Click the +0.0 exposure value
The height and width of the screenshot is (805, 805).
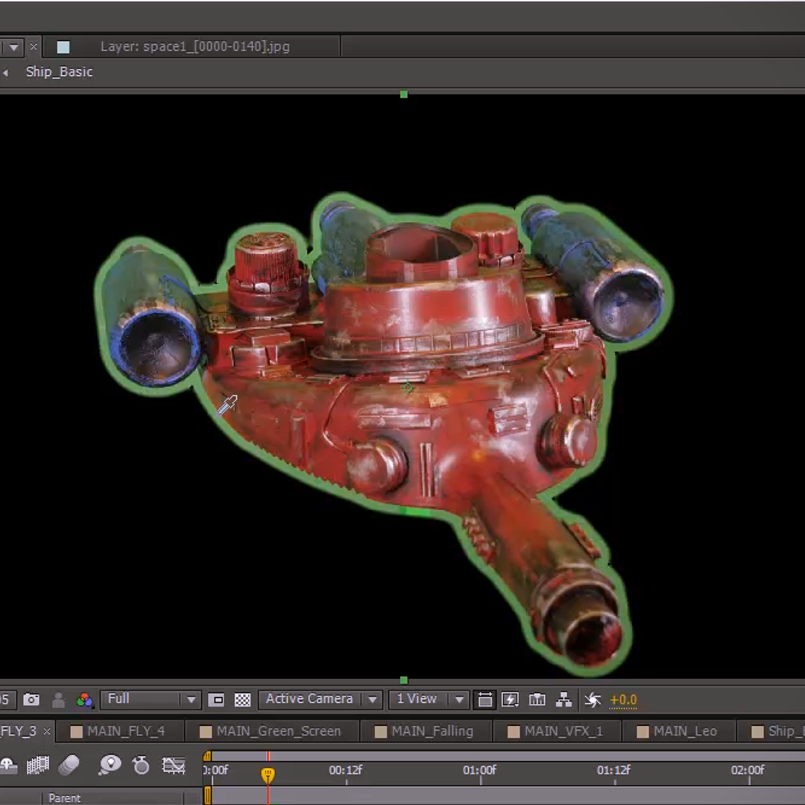click(623, 700)
